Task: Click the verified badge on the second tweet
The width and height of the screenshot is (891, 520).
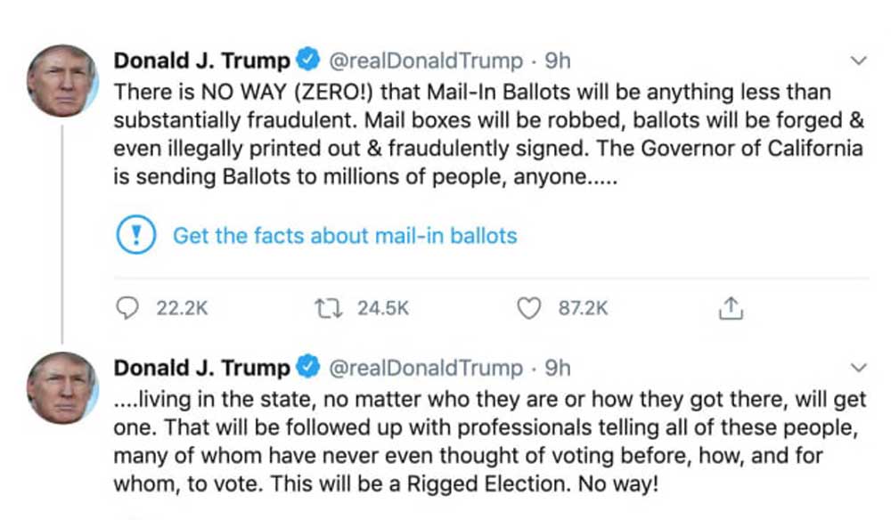Action: pyautogui.click(x=308, y=368)
